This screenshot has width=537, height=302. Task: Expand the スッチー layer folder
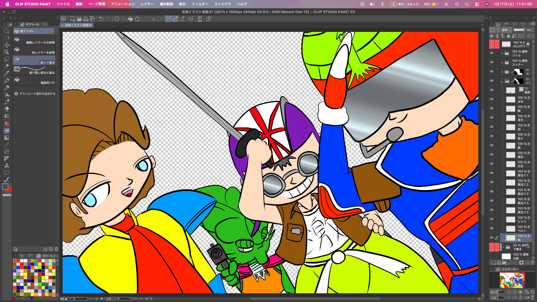(x=502, y=62)
